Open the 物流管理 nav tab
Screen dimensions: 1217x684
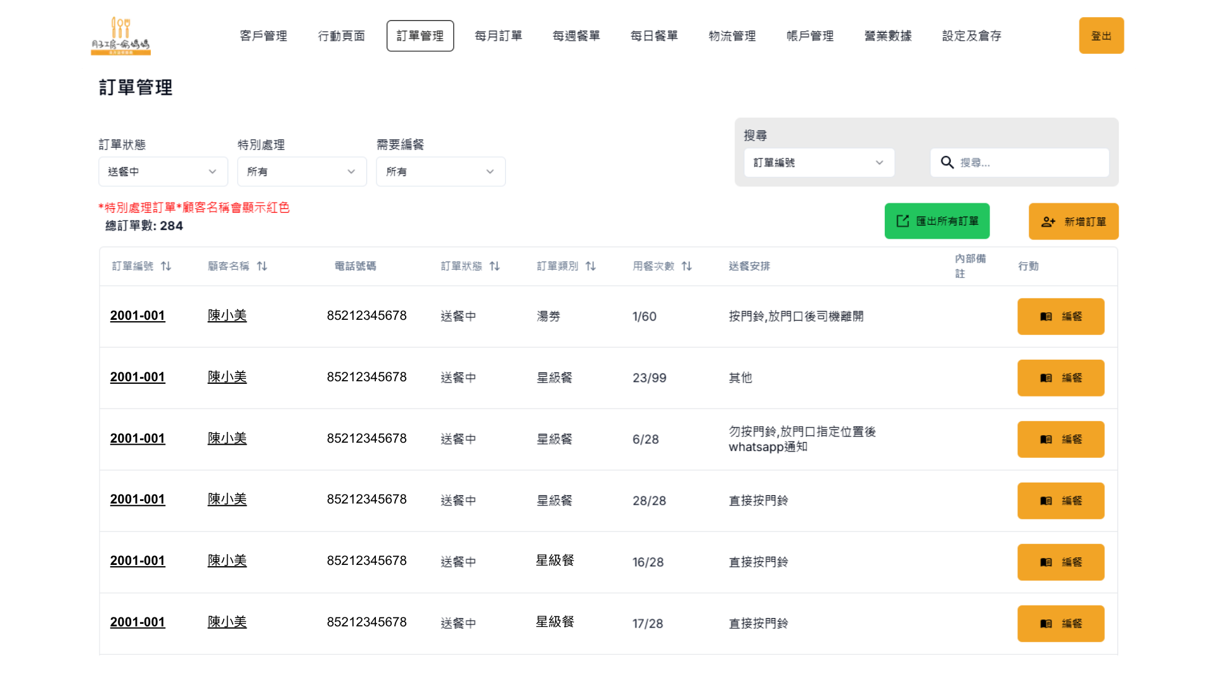tap(731, 36)
